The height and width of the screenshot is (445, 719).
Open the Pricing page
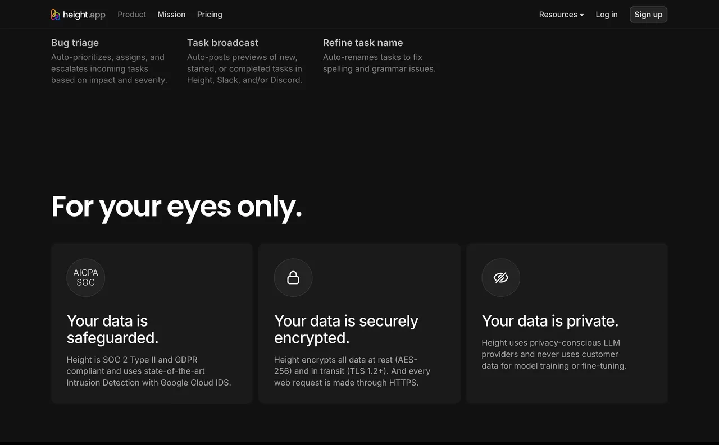coord(210,15)
